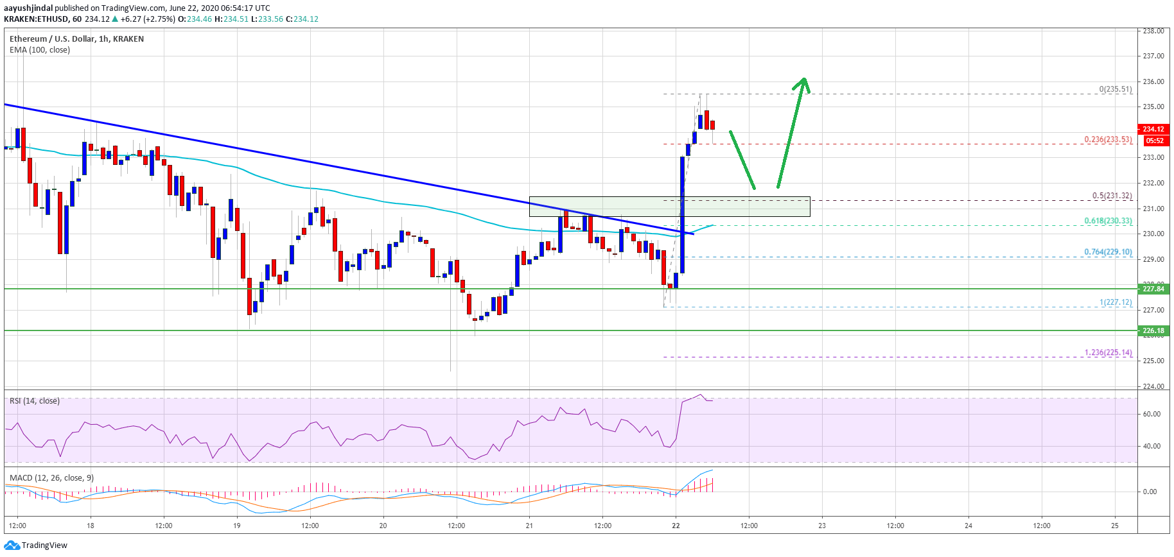Click the 238.00 price axis label

[1153, 31]
